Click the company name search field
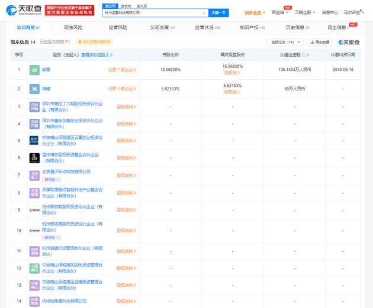Viewport: 373px width, 308px height. click(x=154, y=12)
